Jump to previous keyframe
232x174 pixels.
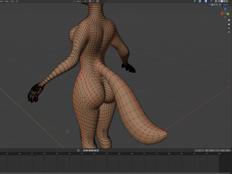point(87,150)
